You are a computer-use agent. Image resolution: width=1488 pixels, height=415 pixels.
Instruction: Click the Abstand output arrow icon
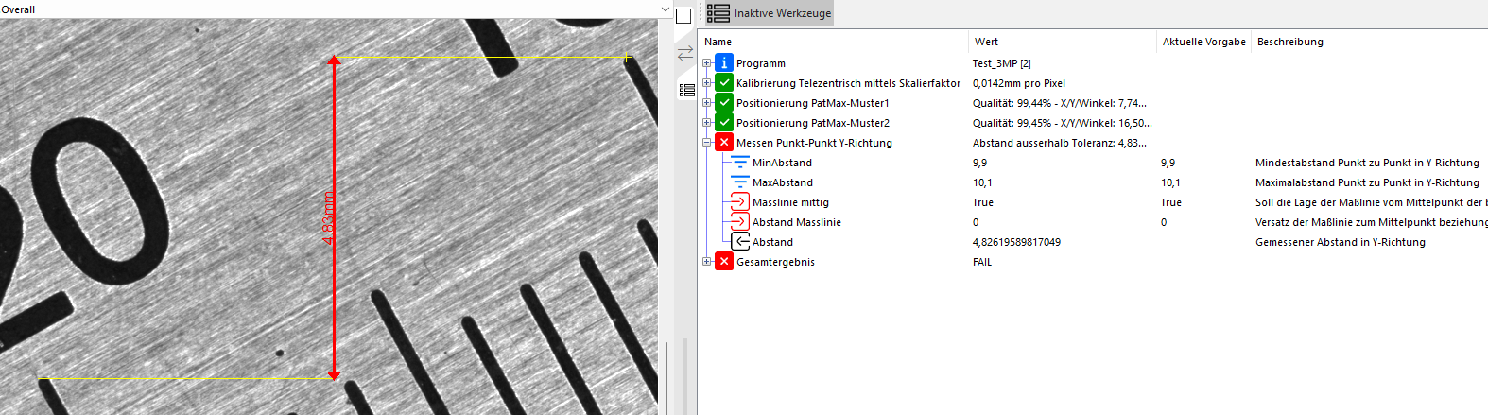coord(740,242)
